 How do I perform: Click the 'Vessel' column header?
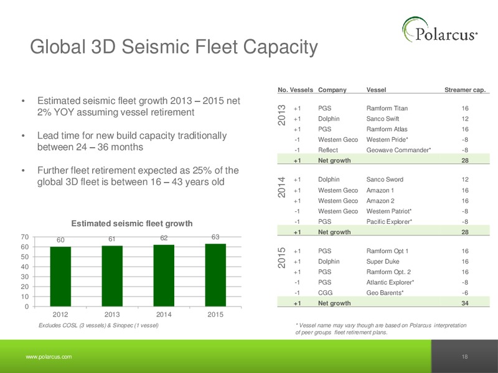click(x=376, y=90)
